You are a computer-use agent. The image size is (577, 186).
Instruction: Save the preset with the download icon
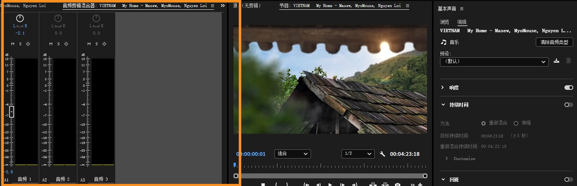556,61
